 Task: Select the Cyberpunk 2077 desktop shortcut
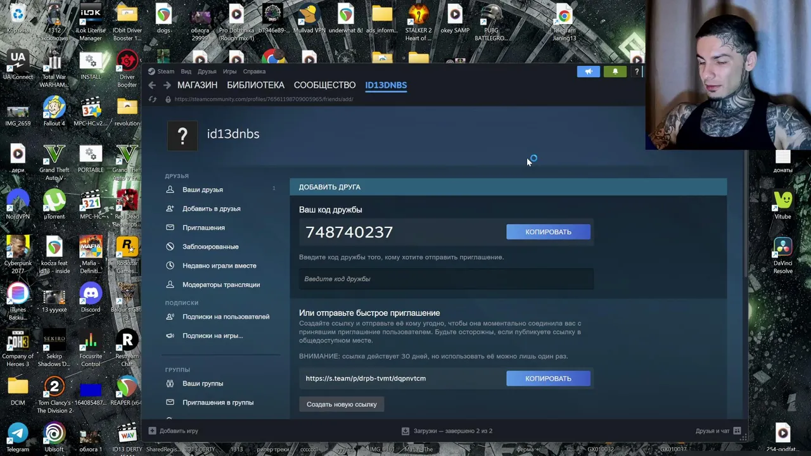[18, 255]
